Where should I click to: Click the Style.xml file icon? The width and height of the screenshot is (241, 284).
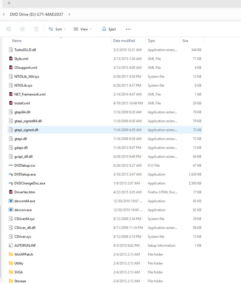[x=11, y=59]
